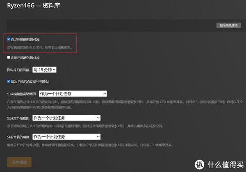Click the 显示高级选项 button
246x172 pixels.
(228, 25)
